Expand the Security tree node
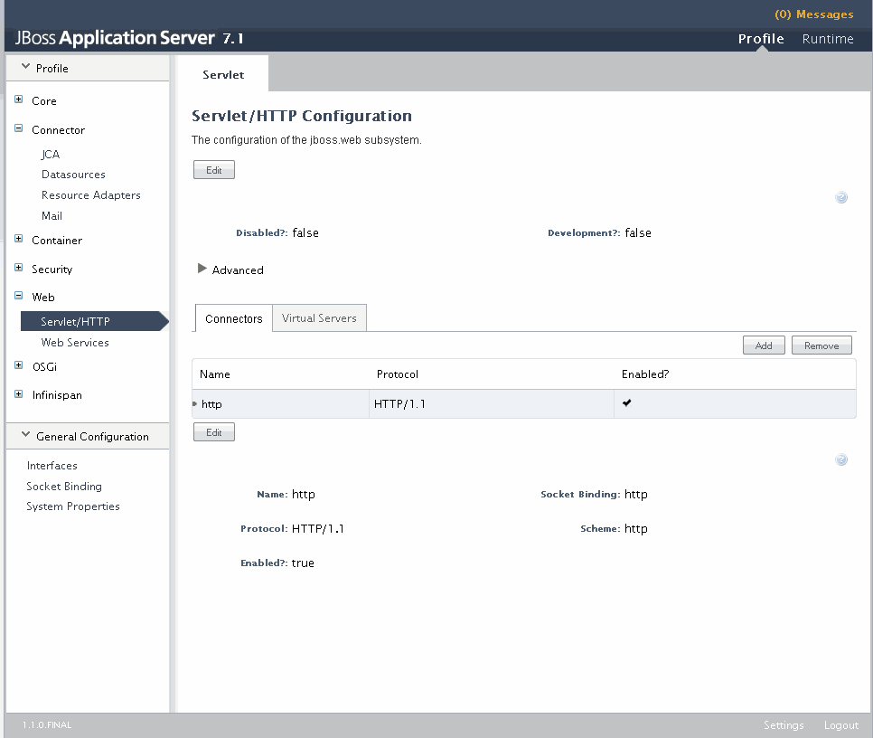This screenshot has width=873, height=738. click(18, 268)
